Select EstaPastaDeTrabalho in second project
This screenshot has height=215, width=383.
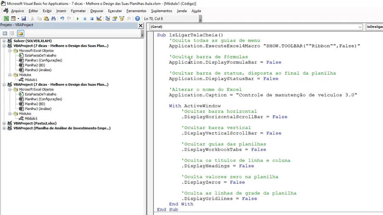[x=40, y=94]
